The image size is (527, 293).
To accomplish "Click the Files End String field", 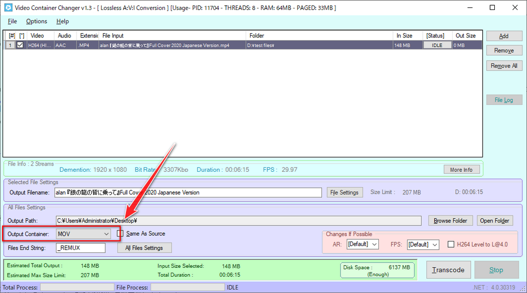I will pos(81,248).
